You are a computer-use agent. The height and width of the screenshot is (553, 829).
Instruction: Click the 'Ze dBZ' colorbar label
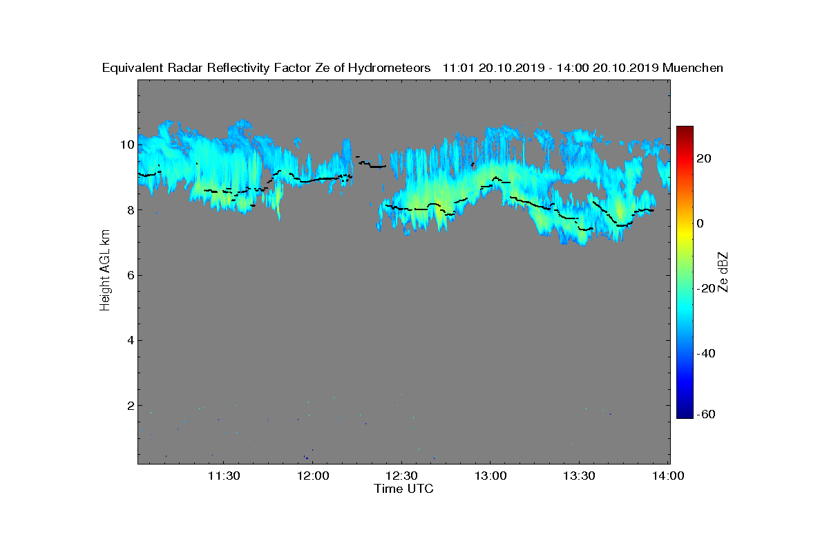click(x=723, y=272)
